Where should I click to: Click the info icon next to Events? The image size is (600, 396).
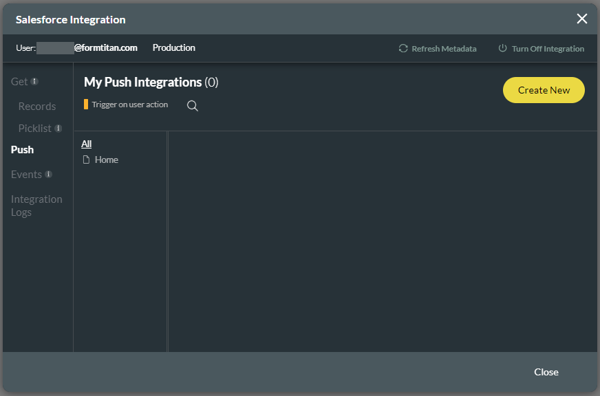pyautogui.click(x=49, y=174)
